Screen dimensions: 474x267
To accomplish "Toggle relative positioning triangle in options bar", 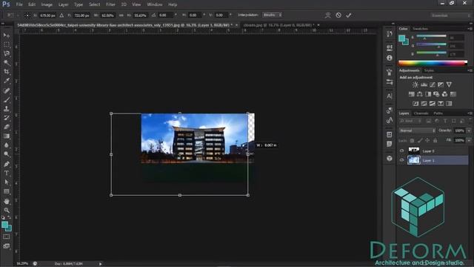I will tap(61, 15).
